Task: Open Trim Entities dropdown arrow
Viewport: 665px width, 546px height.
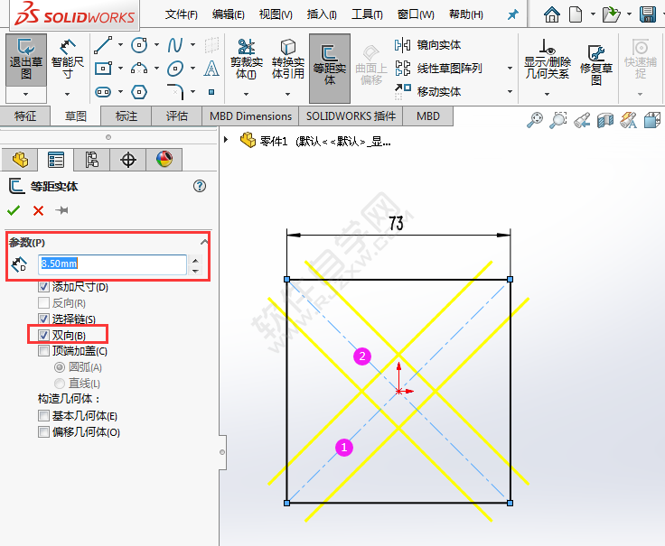Action: point(246,94)
